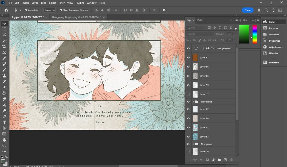Open the Patterns panel
This screenshot has height=167, width=287.
coord(274,28)
